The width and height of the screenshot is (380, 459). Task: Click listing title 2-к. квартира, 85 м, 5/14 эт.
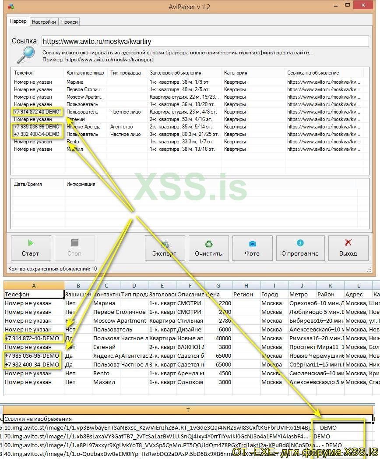(x=181, y=127)
